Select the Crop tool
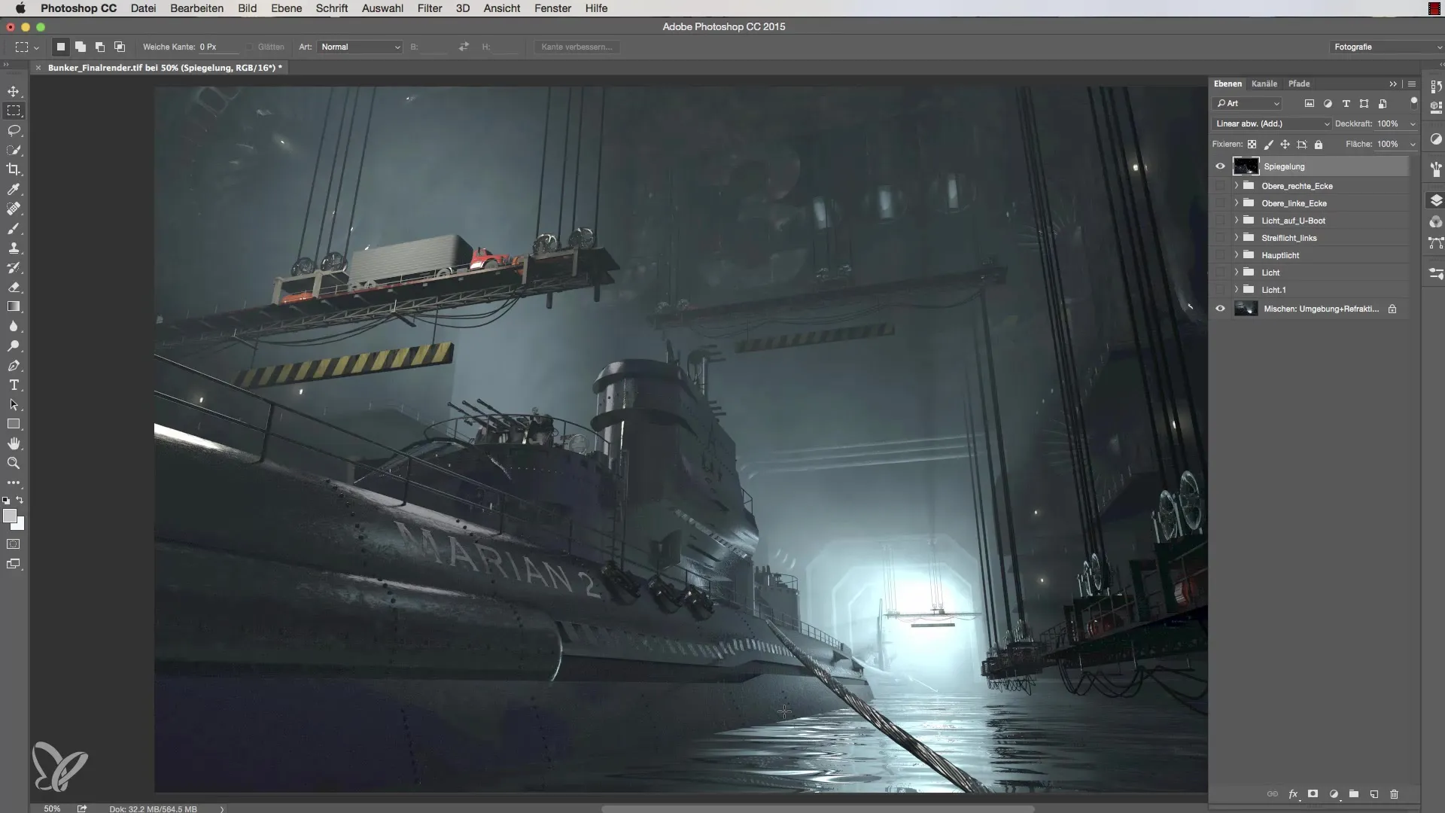Image resolution: width=1445 pixels, height=813 pixels. 14,169
